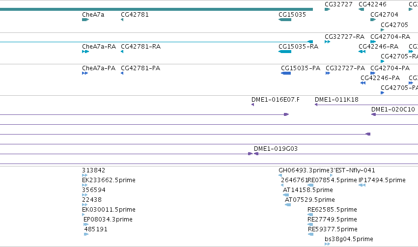The height and width of the screenshot is (247, 418).
Task: Click the RE62585.5prime EST feature
Action: pyautogui.click(x=310, y=215)
